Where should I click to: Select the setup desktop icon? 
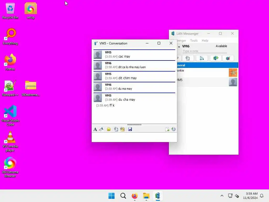tap(30, 11)
